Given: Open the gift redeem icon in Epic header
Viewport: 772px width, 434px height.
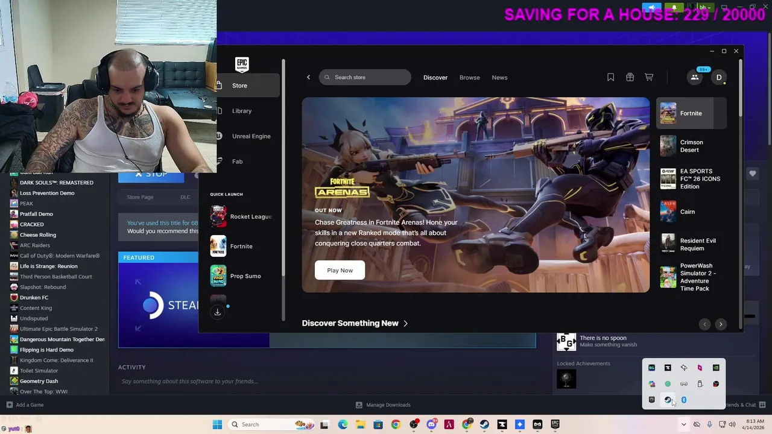Looking at the screenshot, I should (630, 77).
